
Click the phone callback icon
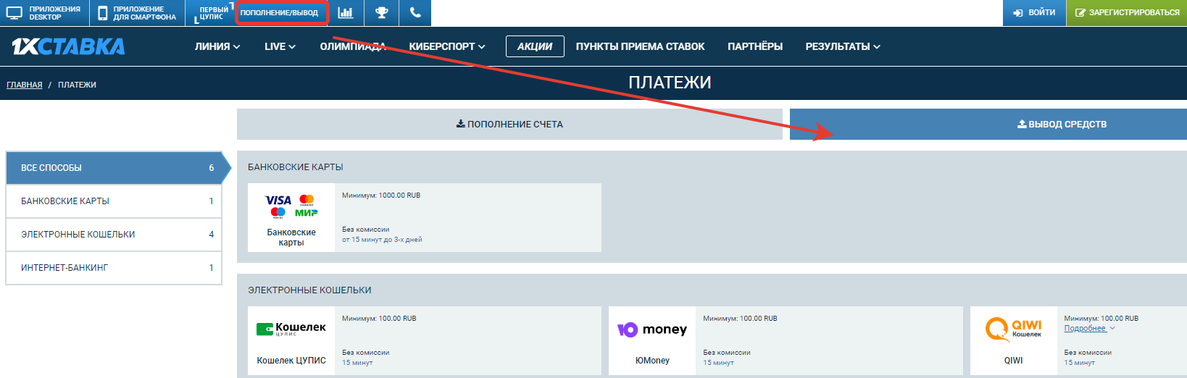(415, 13)
